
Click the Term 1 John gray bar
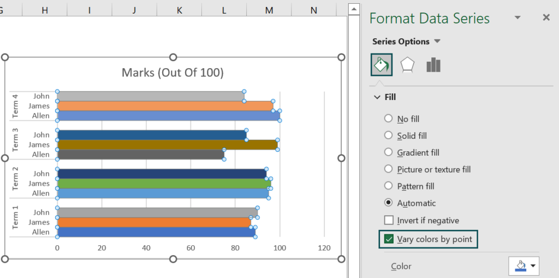tap(157, 212)
